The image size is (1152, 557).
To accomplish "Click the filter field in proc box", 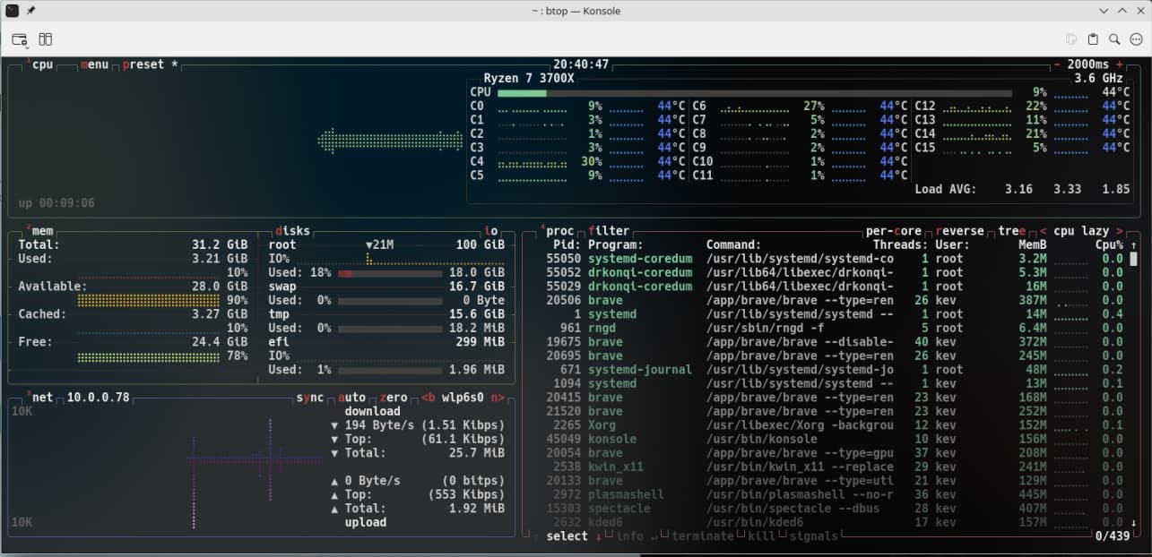I will point(609,231).
